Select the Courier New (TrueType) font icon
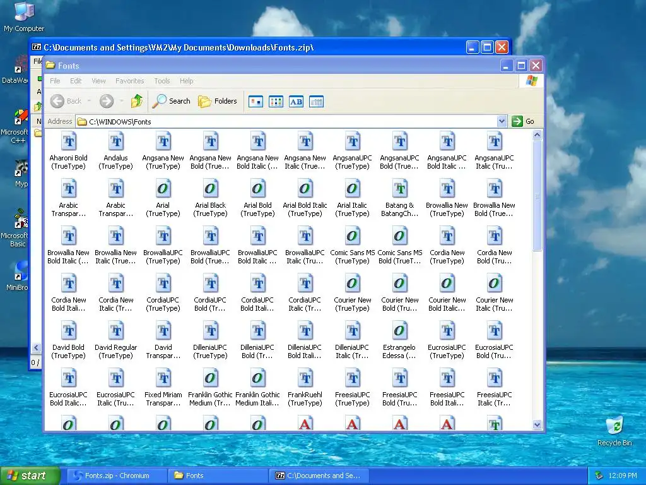646x485 pixels. click(x=352, y=284)
